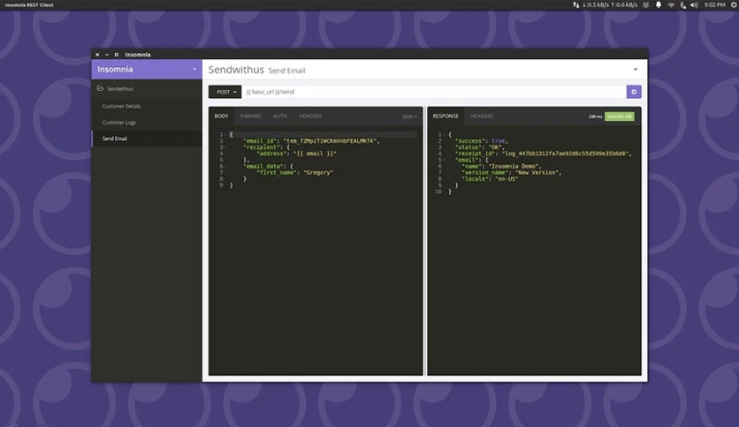Open the Dropbox tray icon
The height and width of the screenshot is (427, 739).
[645, 4]
